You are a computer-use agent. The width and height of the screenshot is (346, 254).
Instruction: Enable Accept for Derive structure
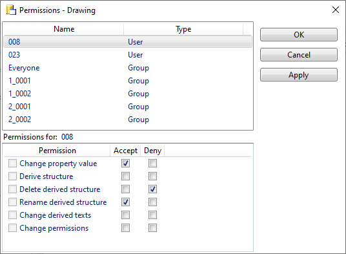[x=125, y=176]
